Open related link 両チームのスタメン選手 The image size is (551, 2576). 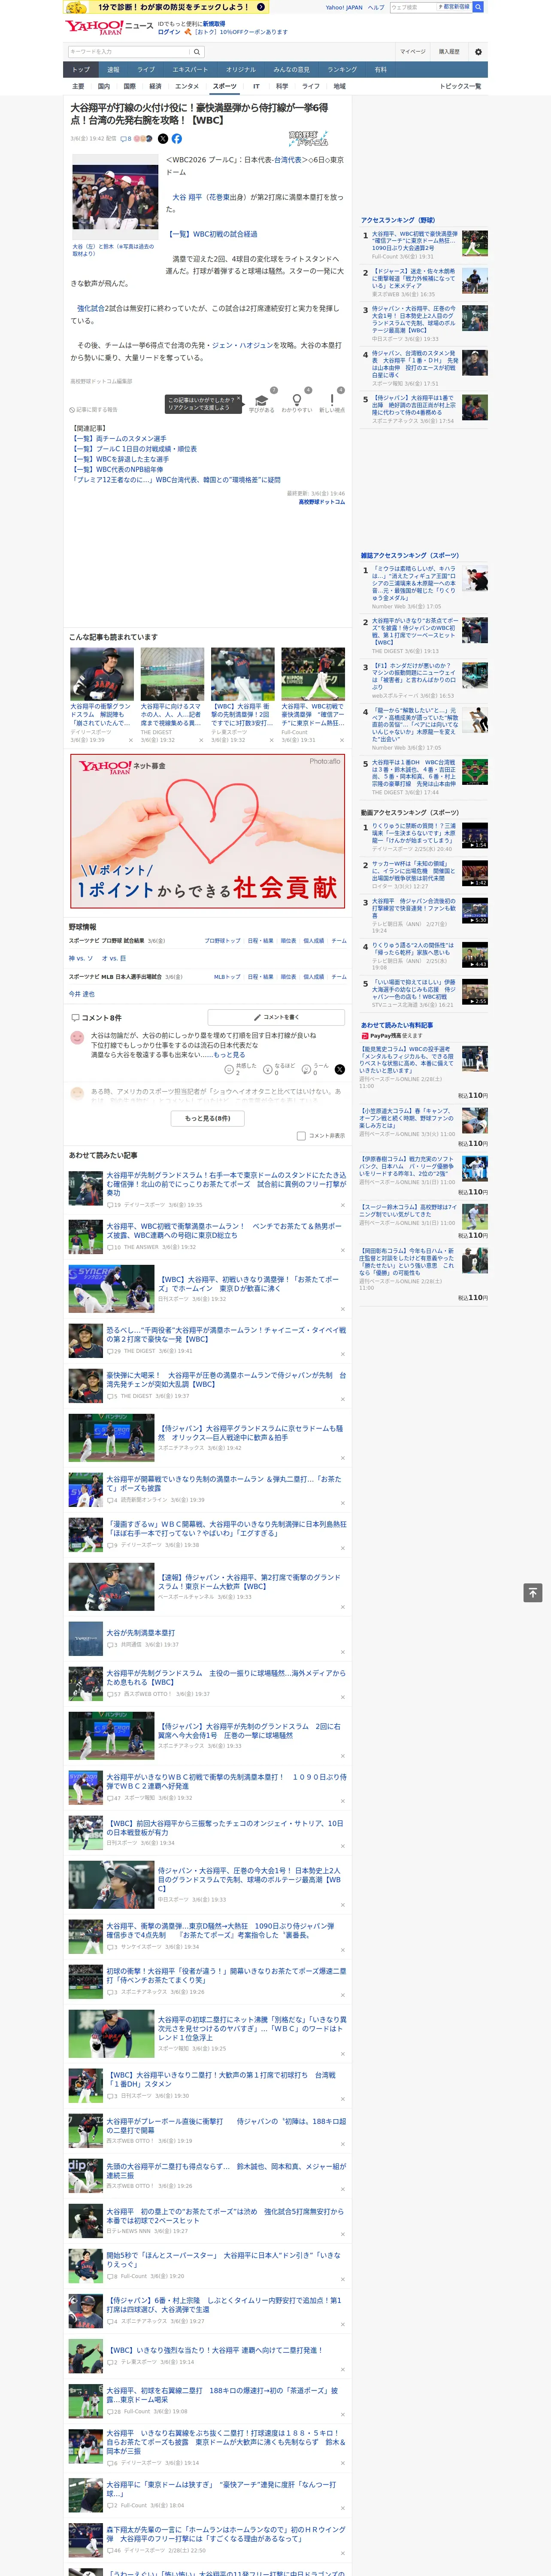119,439
